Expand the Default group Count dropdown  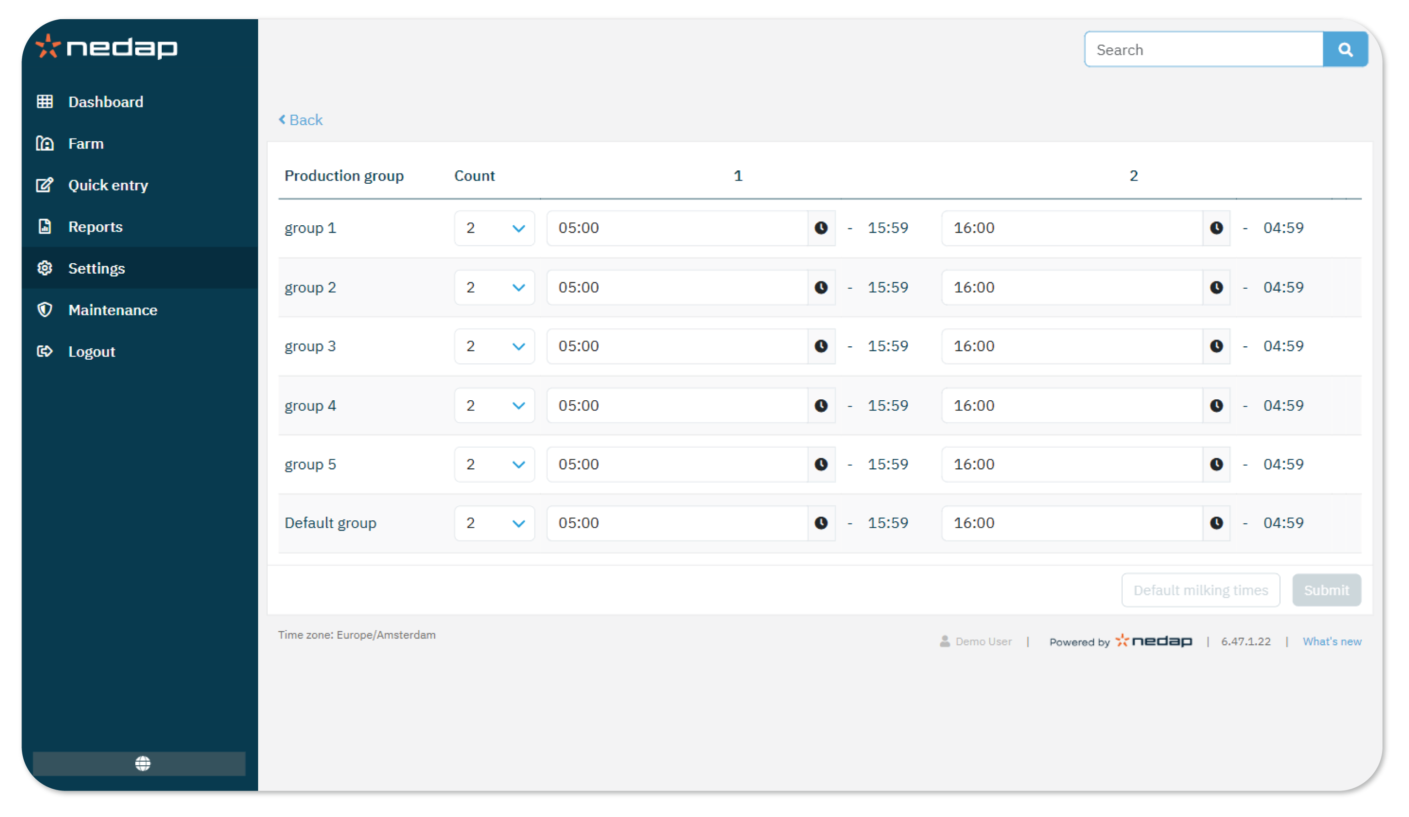point(494,523)
